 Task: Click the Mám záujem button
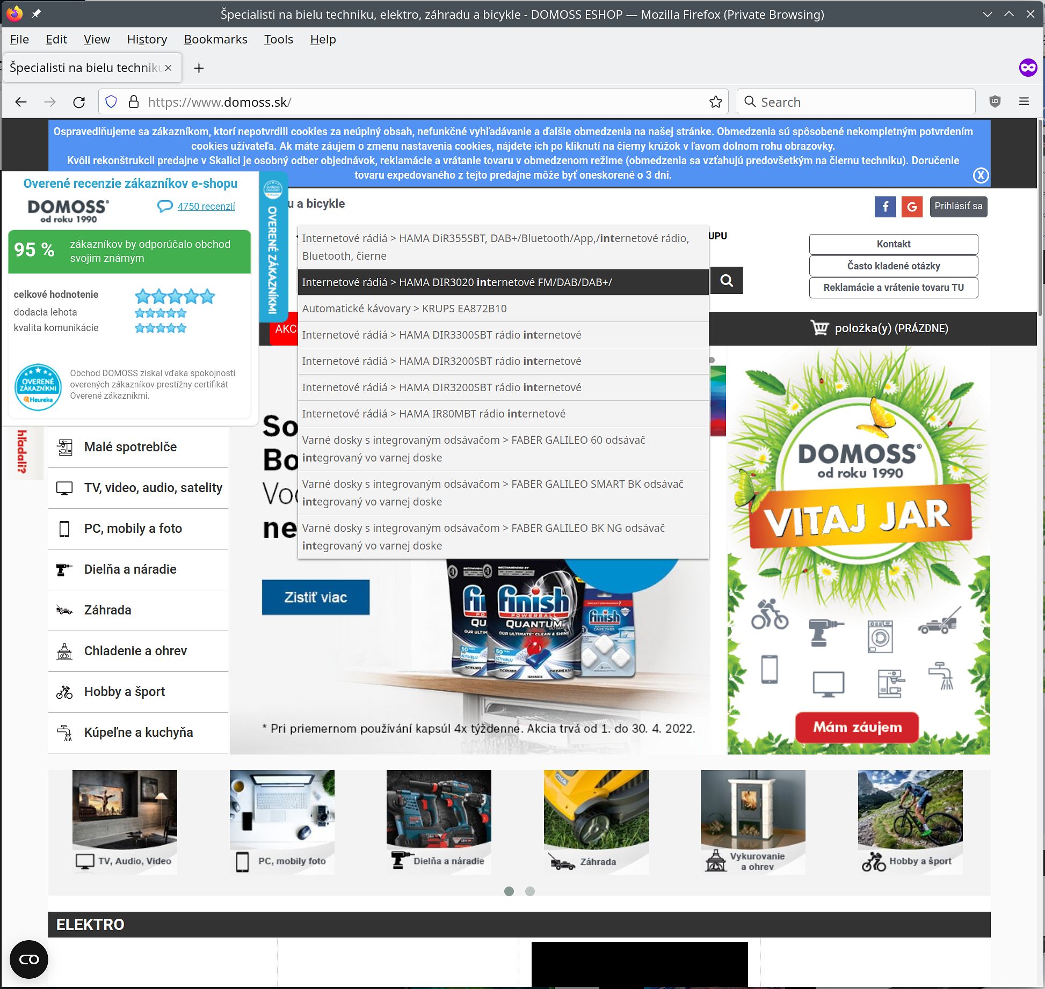[857, 728]
